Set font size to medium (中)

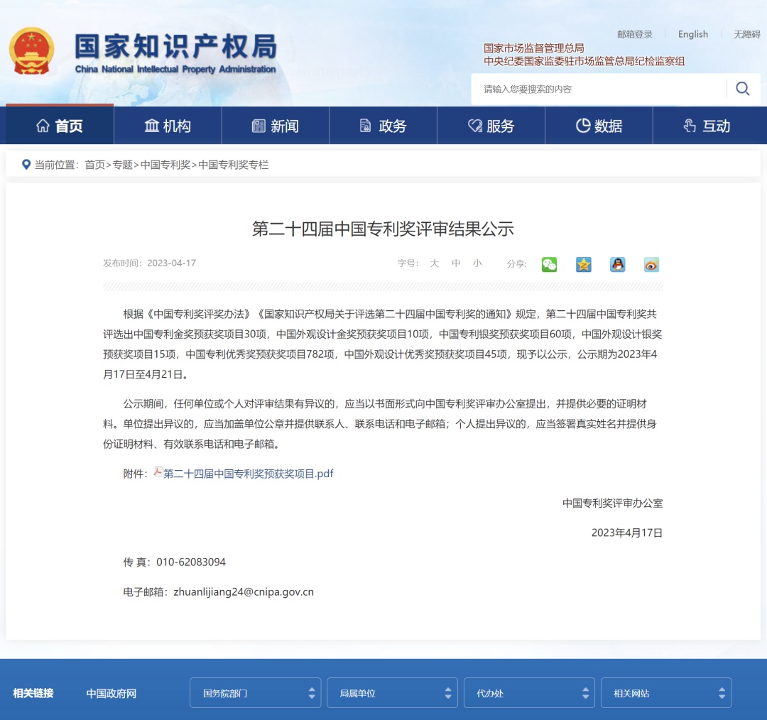(x=456, y=263)
